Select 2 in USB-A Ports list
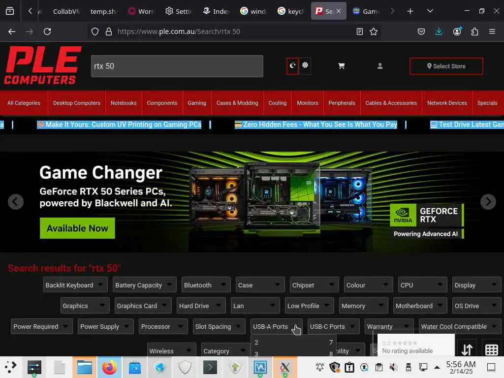 coord(256,343)
